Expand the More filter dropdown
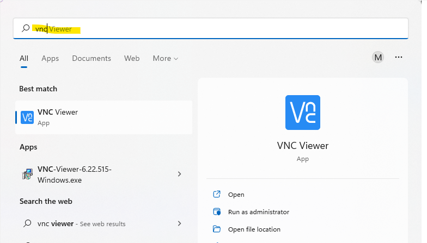The height and width of the screenshot is (243, 427). click(x=165, y=58)
